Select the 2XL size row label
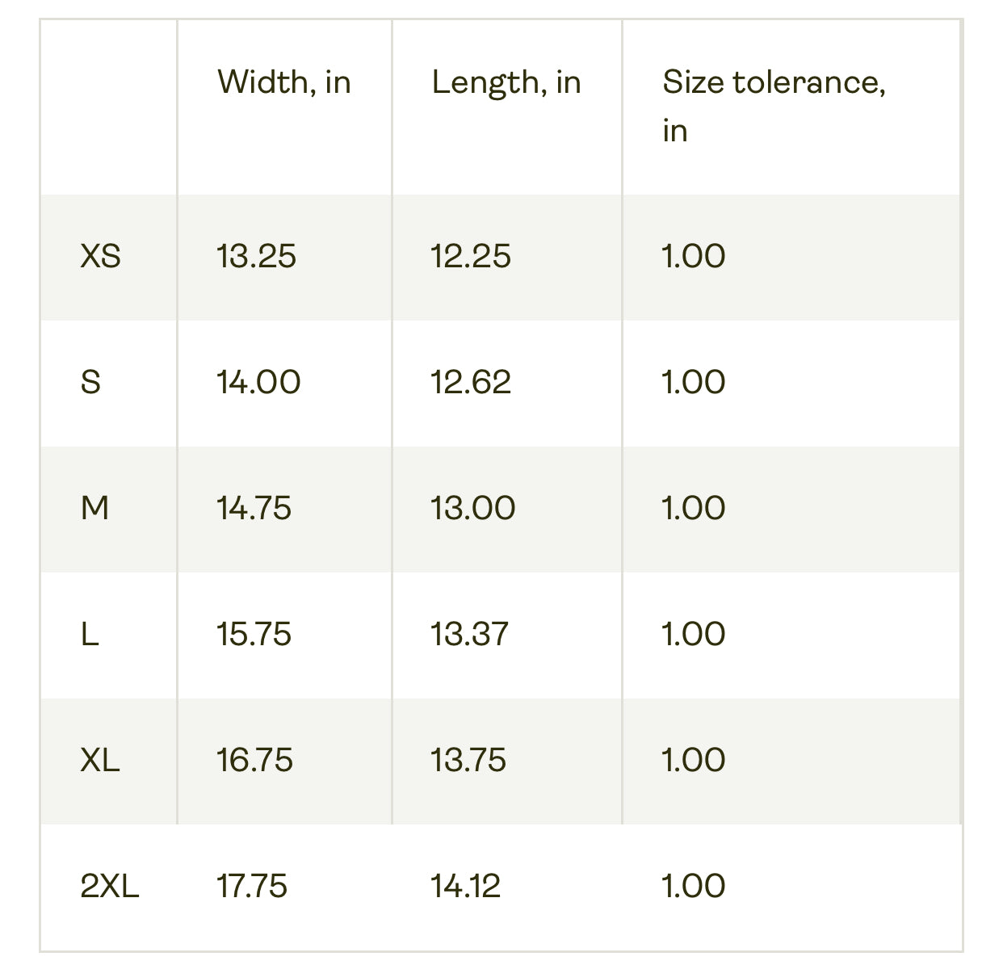 point(110,886)
